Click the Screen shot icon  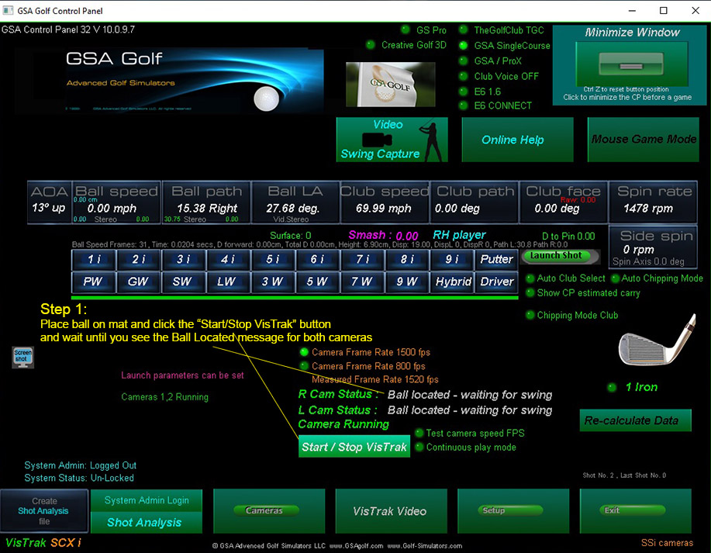click(x=22, y=357)
